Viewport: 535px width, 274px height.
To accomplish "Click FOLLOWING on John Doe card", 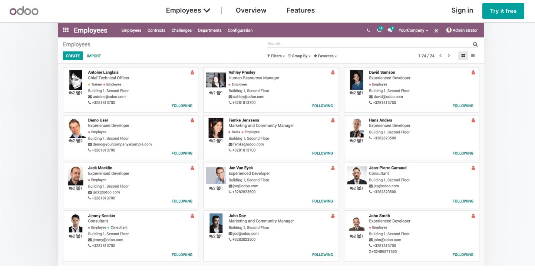I will 323,255.
